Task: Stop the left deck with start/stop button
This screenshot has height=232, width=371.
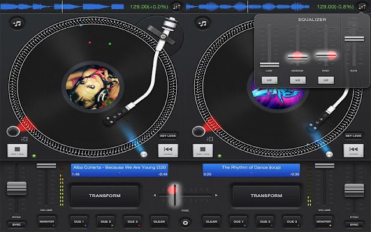Action: pos(17,151)
